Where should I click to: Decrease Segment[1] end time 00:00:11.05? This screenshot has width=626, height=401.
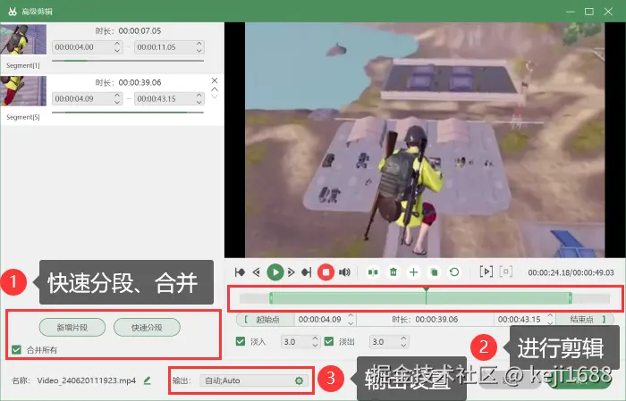tap(199, 50)
